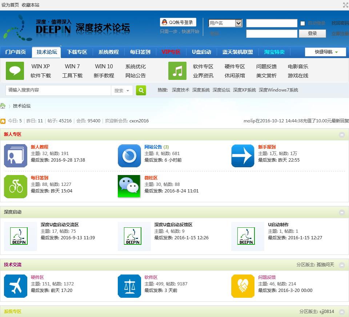This screenshot has height=317, width=349.
Task: Click the 深度Windows7系统 hot search link
Action: (x=278, y=90)
